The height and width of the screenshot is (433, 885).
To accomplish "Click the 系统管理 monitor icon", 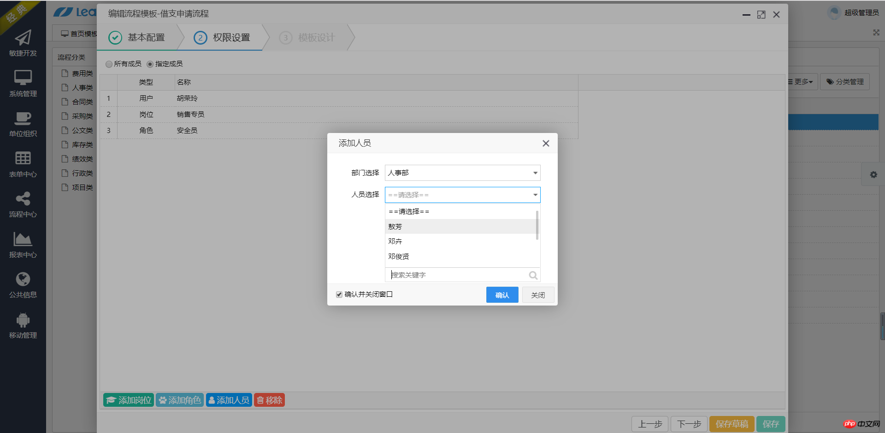I will (x=23, y=78).
